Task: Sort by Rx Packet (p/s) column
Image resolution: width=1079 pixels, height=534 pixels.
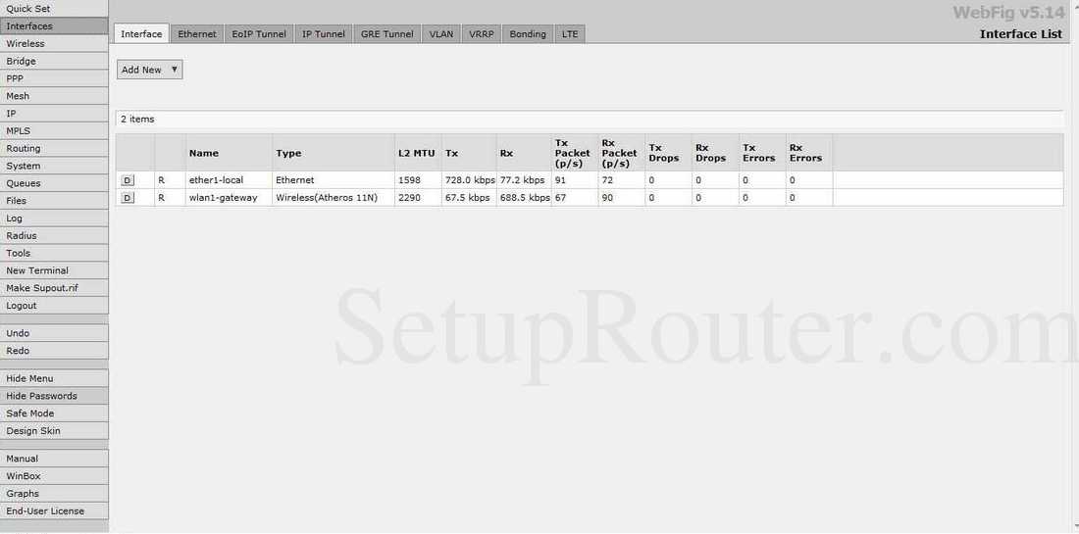Action: coord(619,153)
